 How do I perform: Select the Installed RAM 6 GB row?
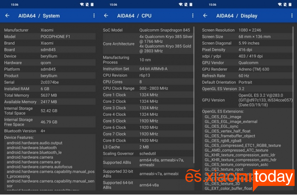pos(50,89)
